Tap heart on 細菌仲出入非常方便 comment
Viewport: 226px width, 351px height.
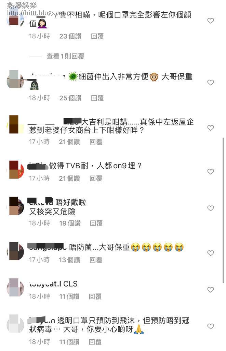coord(211,83)
